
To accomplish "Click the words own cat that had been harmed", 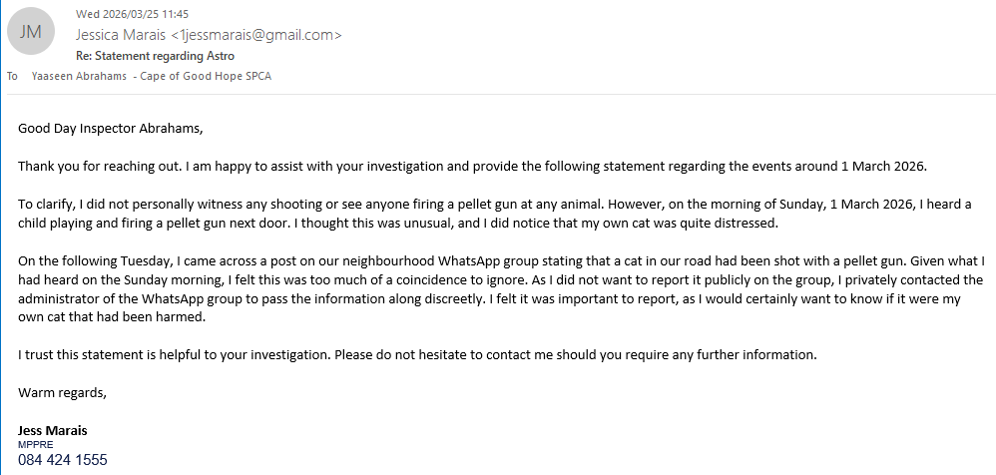I will tap(112, 318).
